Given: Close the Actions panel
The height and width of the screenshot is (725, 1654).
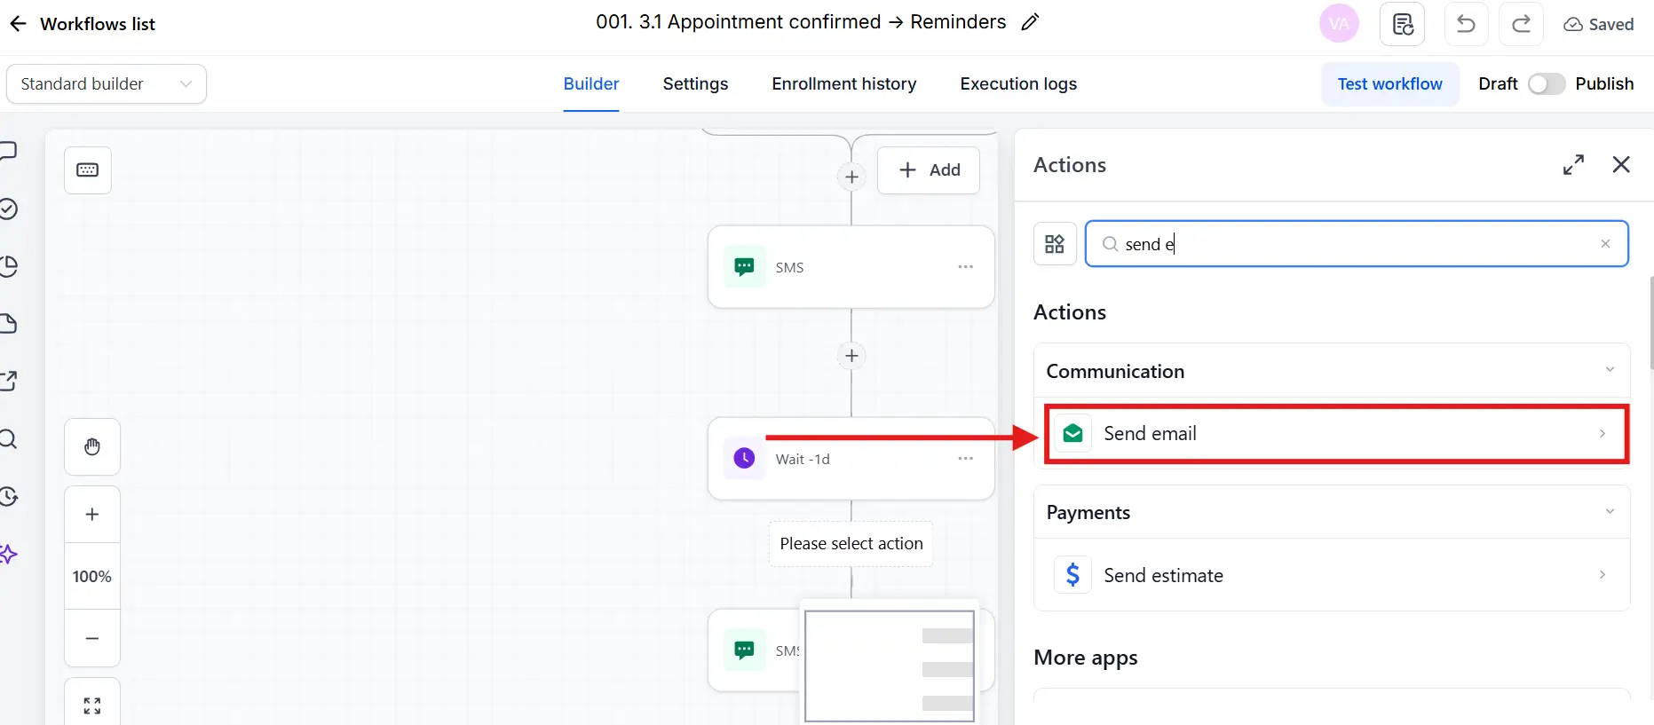Looking at the screenshot, I should tap(1621, 165).
